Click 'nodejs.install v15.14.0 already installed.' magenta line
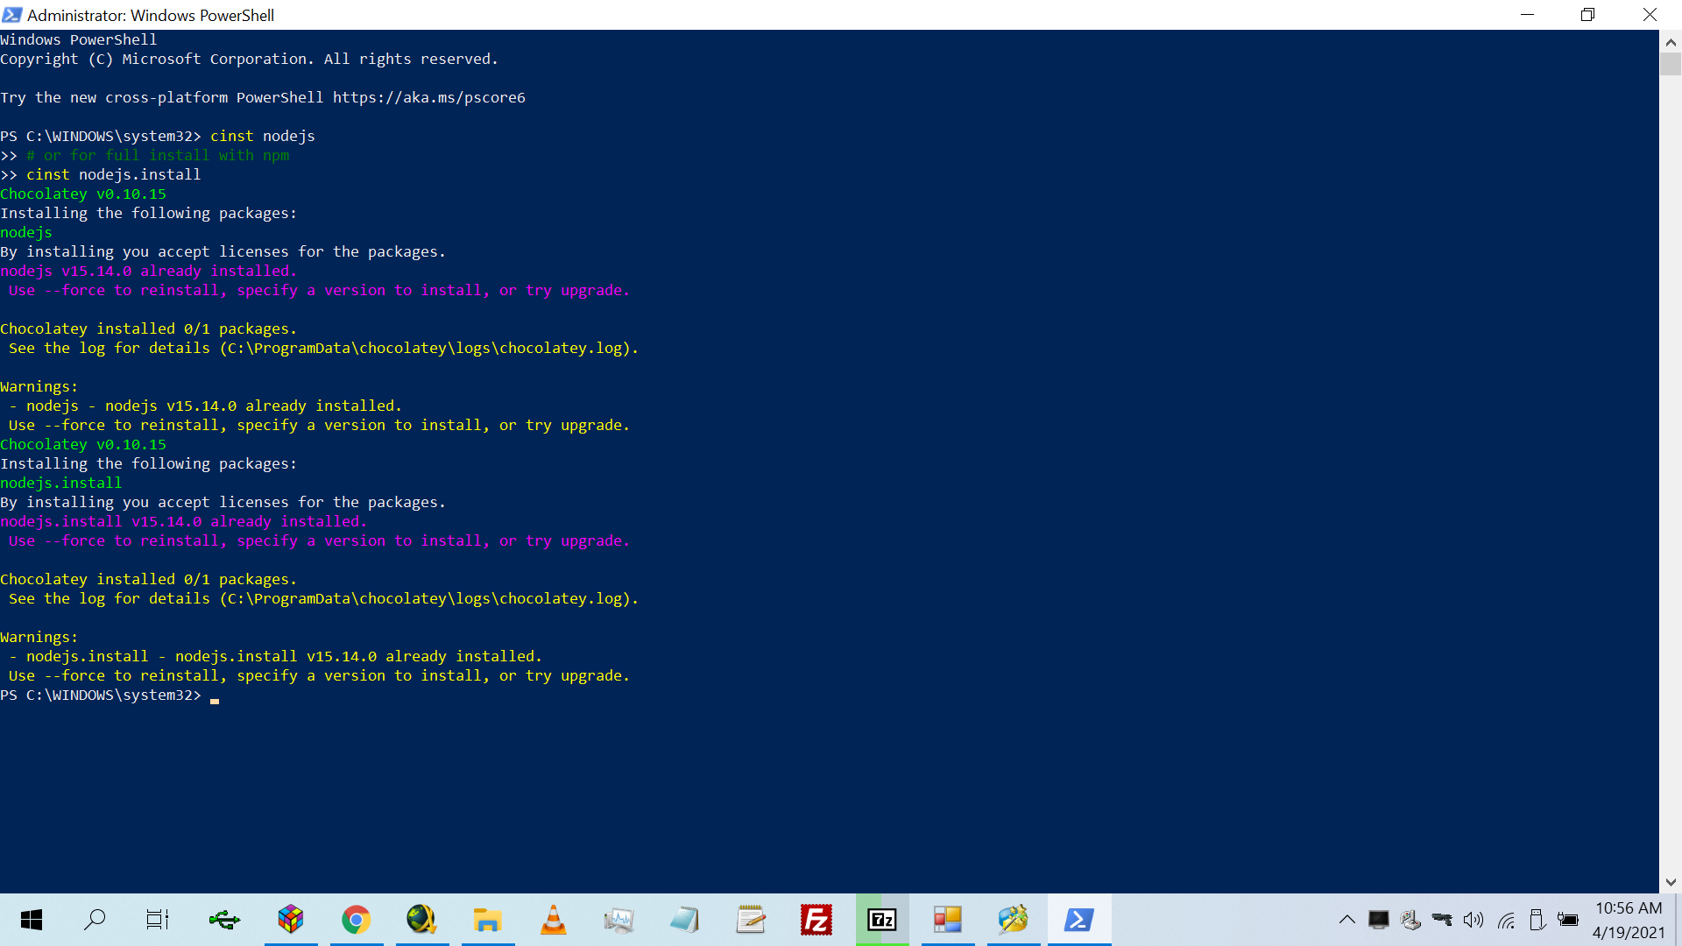 click(x=184, y=521)
